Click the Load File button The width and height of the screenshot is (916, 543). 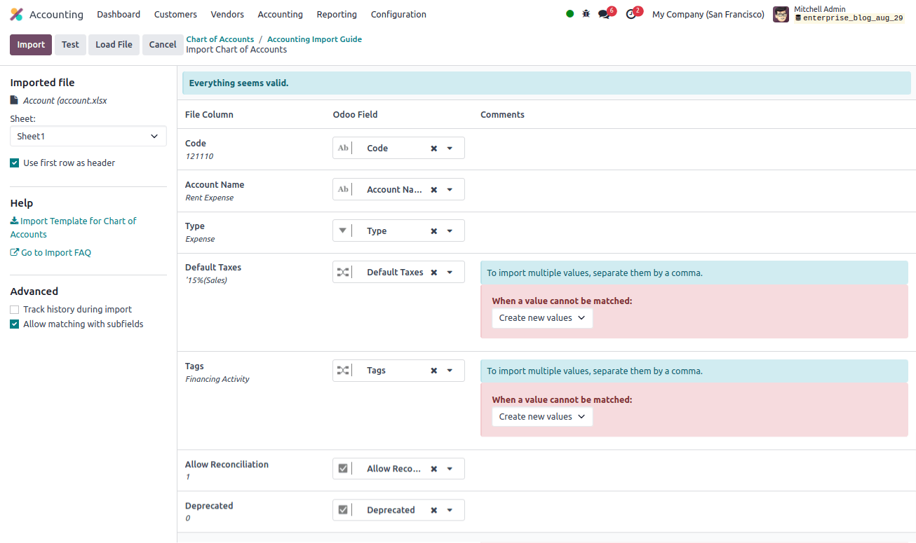[x=114, y=44]
